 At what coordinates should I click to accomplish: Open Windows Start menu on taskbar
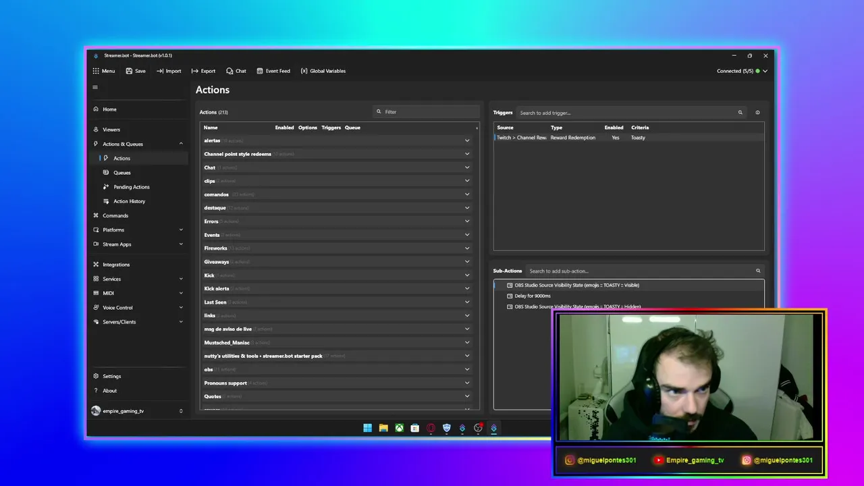tap(367, 428)
